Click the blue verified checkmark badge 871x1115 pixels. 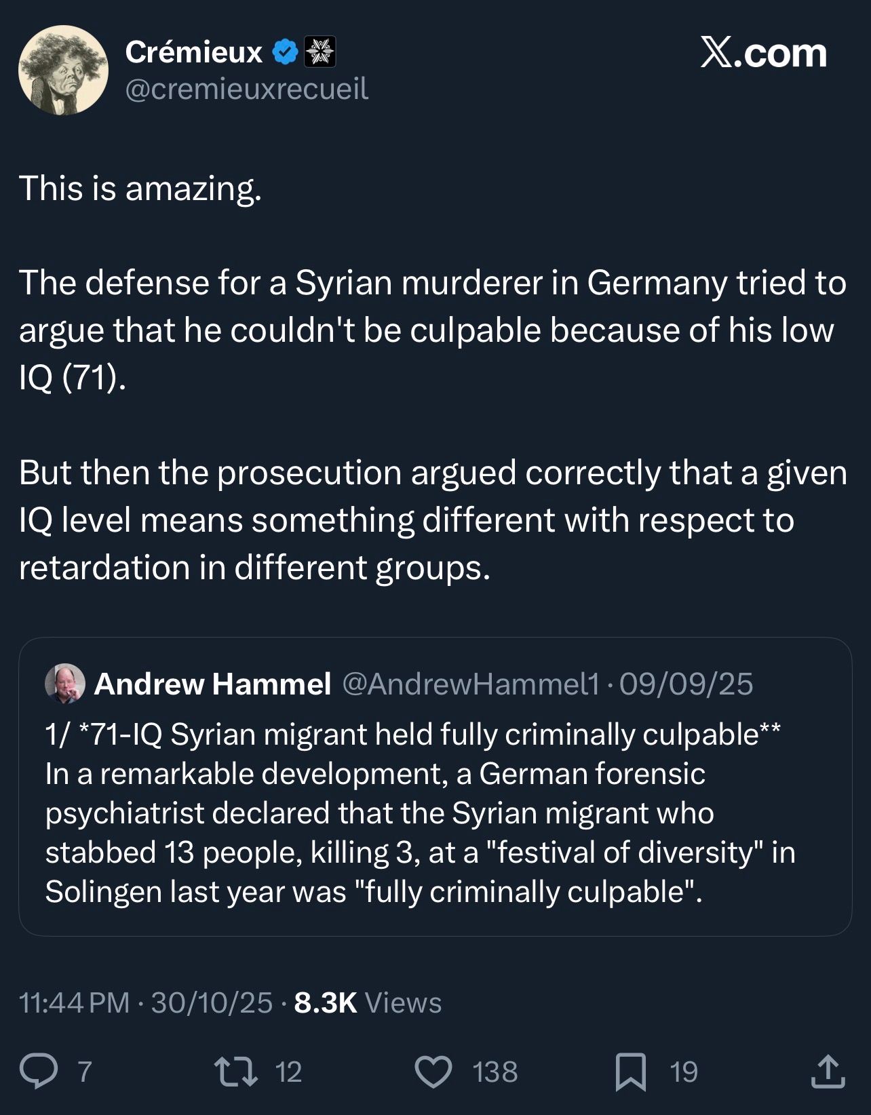(x=285, y=52)
